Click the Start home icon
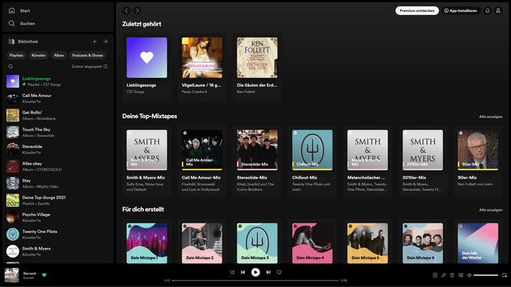 [11, 11]
